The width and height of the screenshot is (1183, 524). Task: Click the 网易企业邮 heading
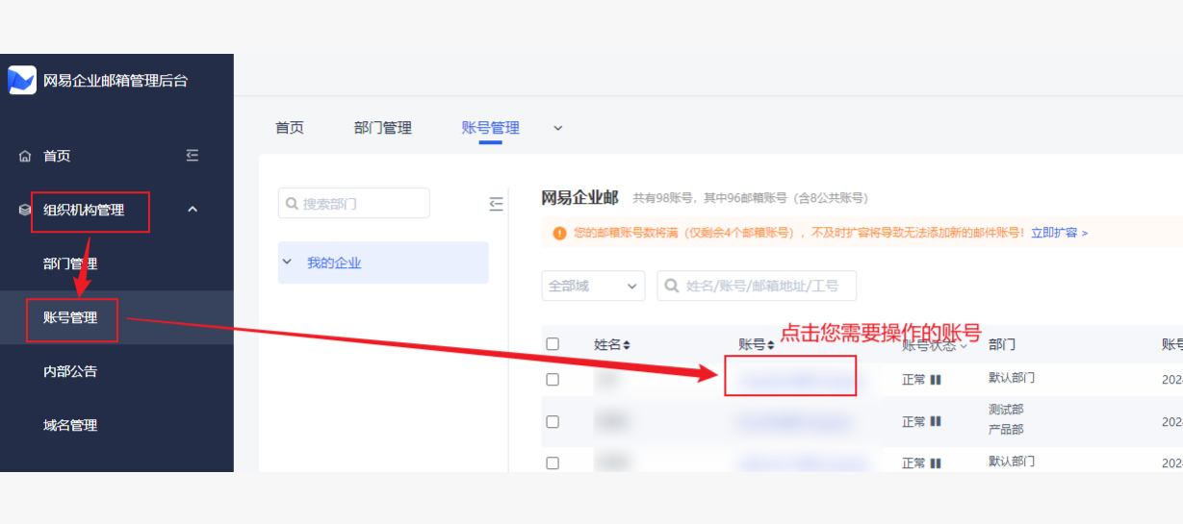click(579, 198)
